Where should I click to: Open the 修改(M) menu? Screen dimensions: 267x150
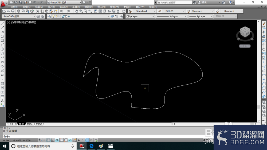tap(115, 7)
